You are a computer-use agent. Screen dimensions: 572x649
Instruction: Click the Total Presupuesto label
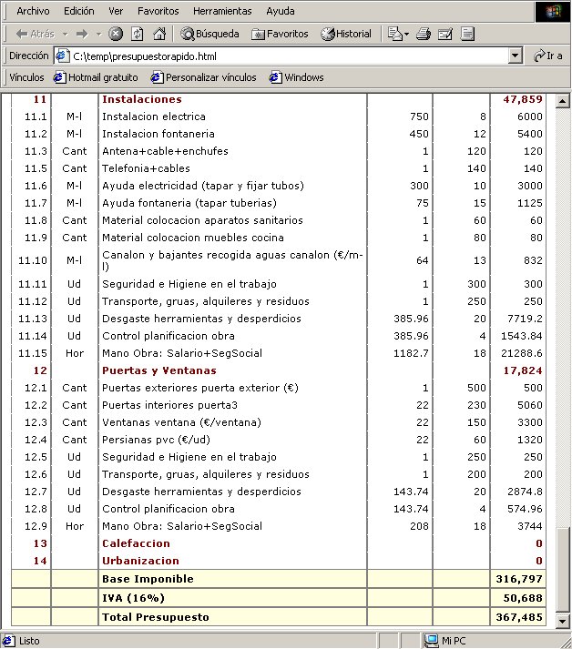[156, 617]
